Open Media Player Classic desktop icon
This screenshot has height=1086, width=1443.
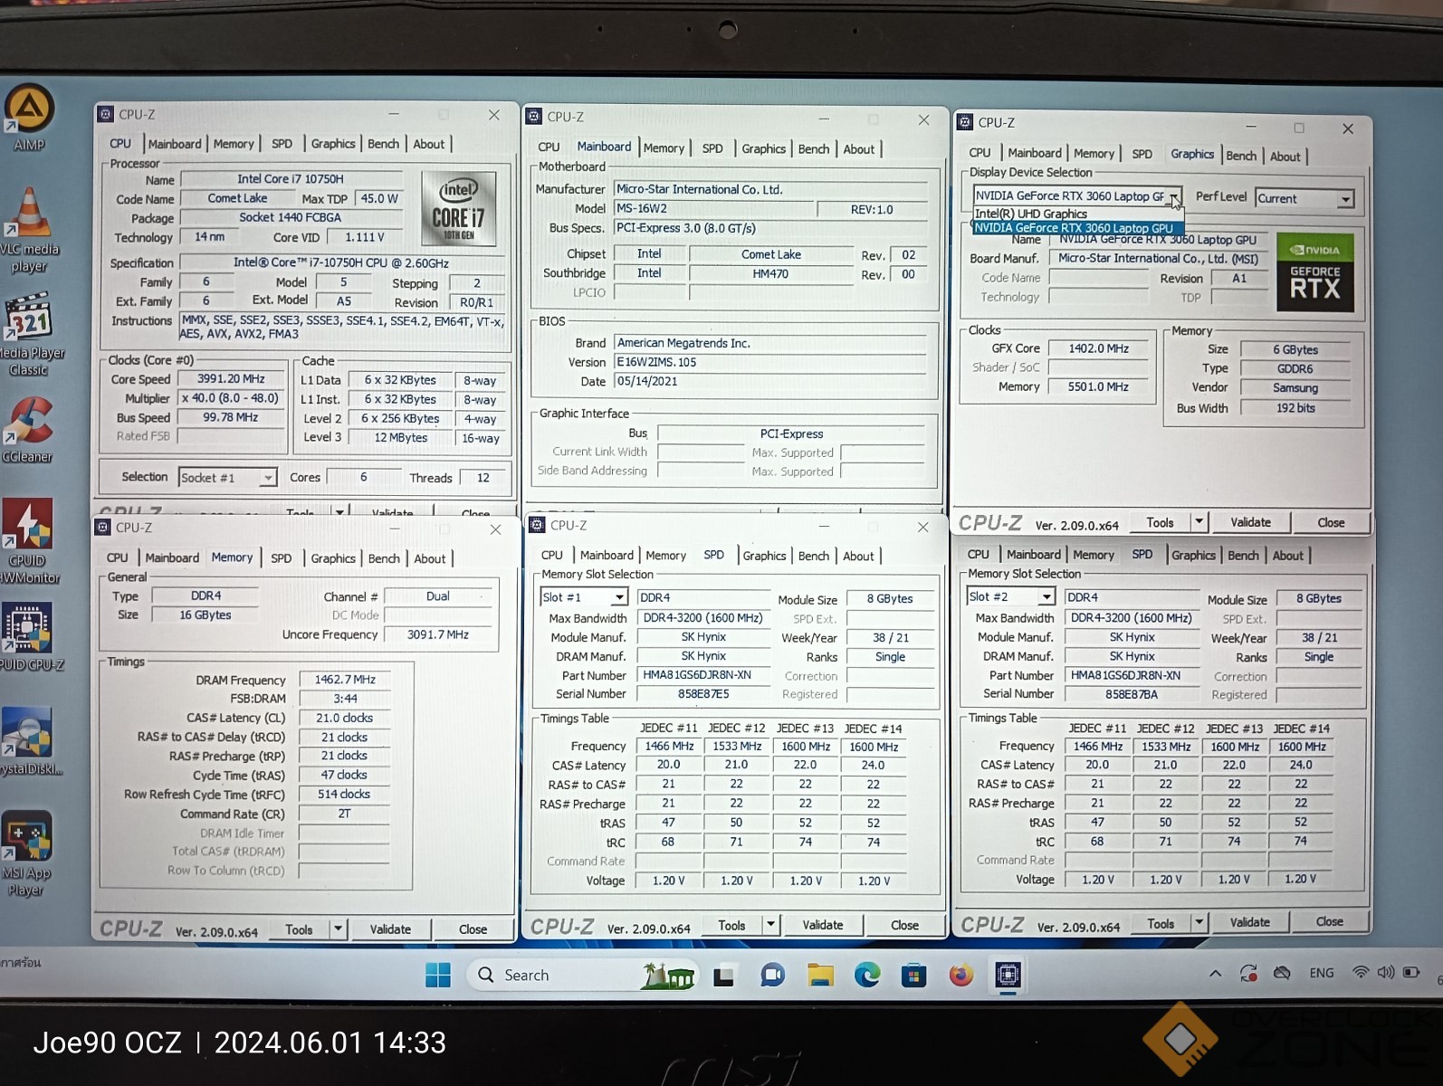[x=29, y=335]
